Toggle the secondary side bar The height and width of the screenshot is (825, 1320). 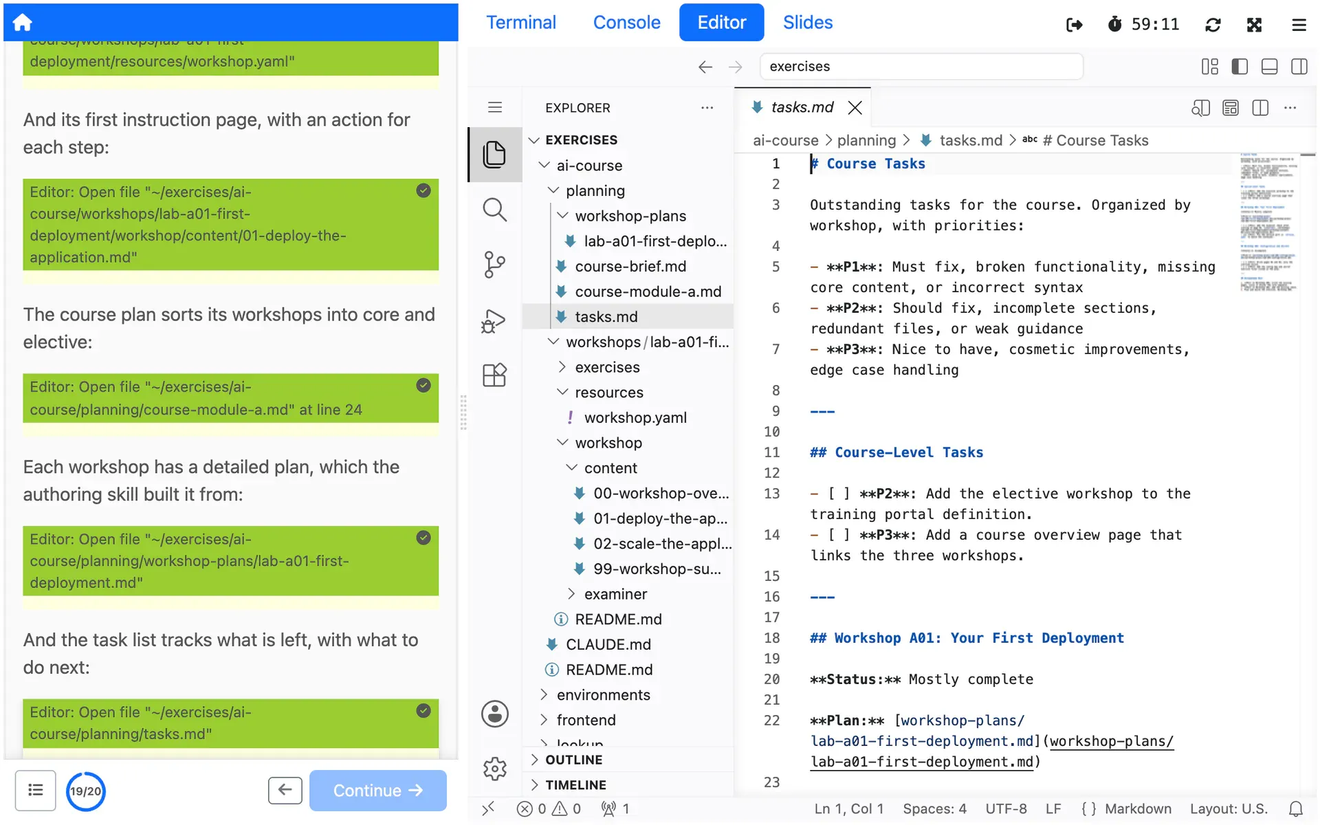pyautogui.click(x=1299, y=67)
